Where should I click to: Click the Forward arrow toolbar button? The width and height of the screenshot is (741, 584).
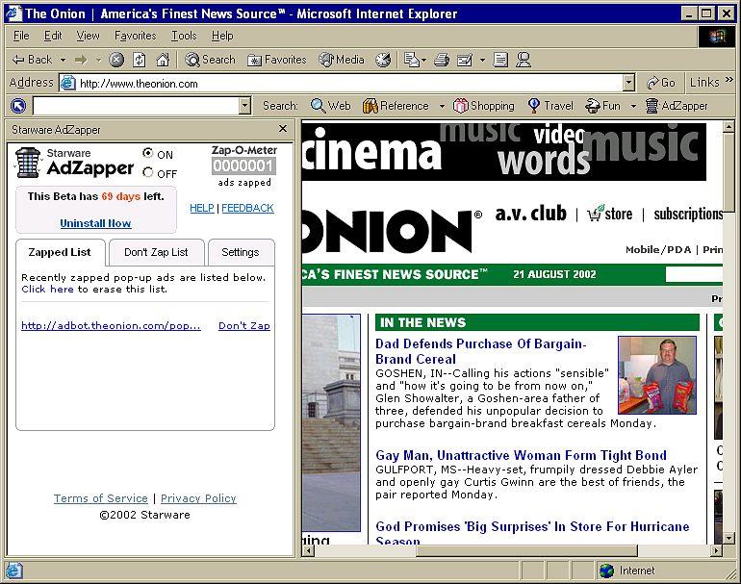[x=81, y=60]
